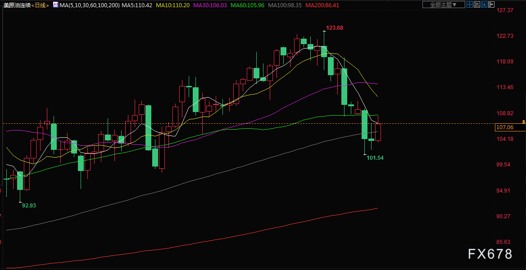The height and width of the screenshot is (270, 526).
Task: Toggle the crosshair cursor icon
Action: (470, 4)
